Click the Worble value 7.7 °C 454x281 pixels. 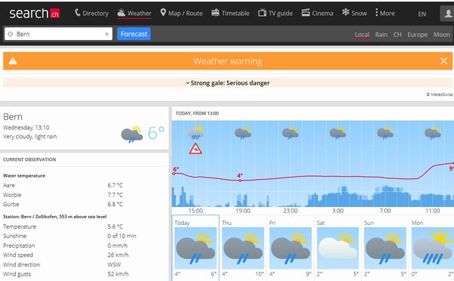point(115,195)
